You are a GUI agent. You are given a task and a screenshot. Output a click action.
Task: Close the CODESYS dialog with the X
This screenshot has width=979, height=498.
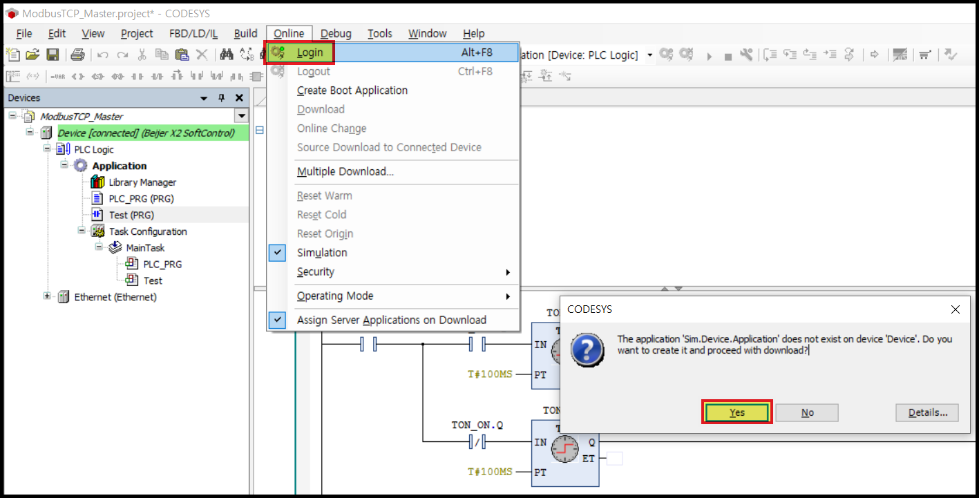(956, 309)
